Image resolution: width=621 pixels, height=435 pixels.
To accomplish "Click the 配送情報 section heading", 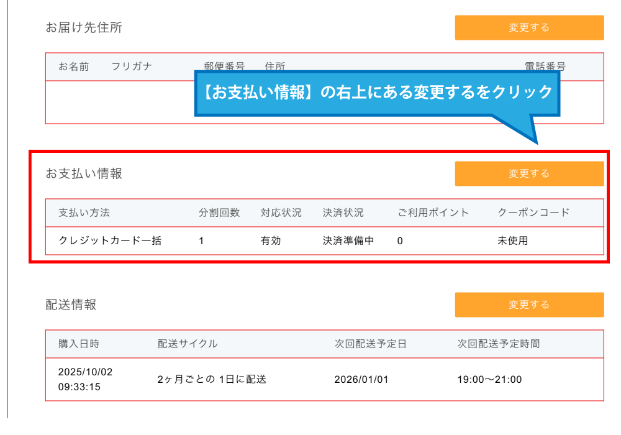I will point(71,305).
